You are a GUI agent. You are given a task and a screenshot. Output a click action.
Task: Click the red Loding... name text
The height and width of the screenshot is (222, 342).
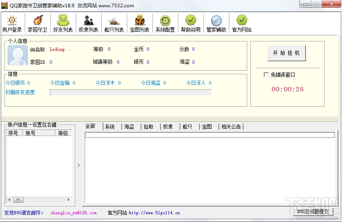pos(60,50)
